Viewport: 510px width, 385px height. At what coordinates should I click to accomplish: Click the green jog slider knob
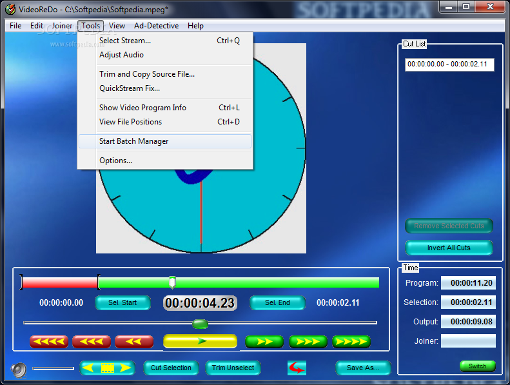click(200, 324)
